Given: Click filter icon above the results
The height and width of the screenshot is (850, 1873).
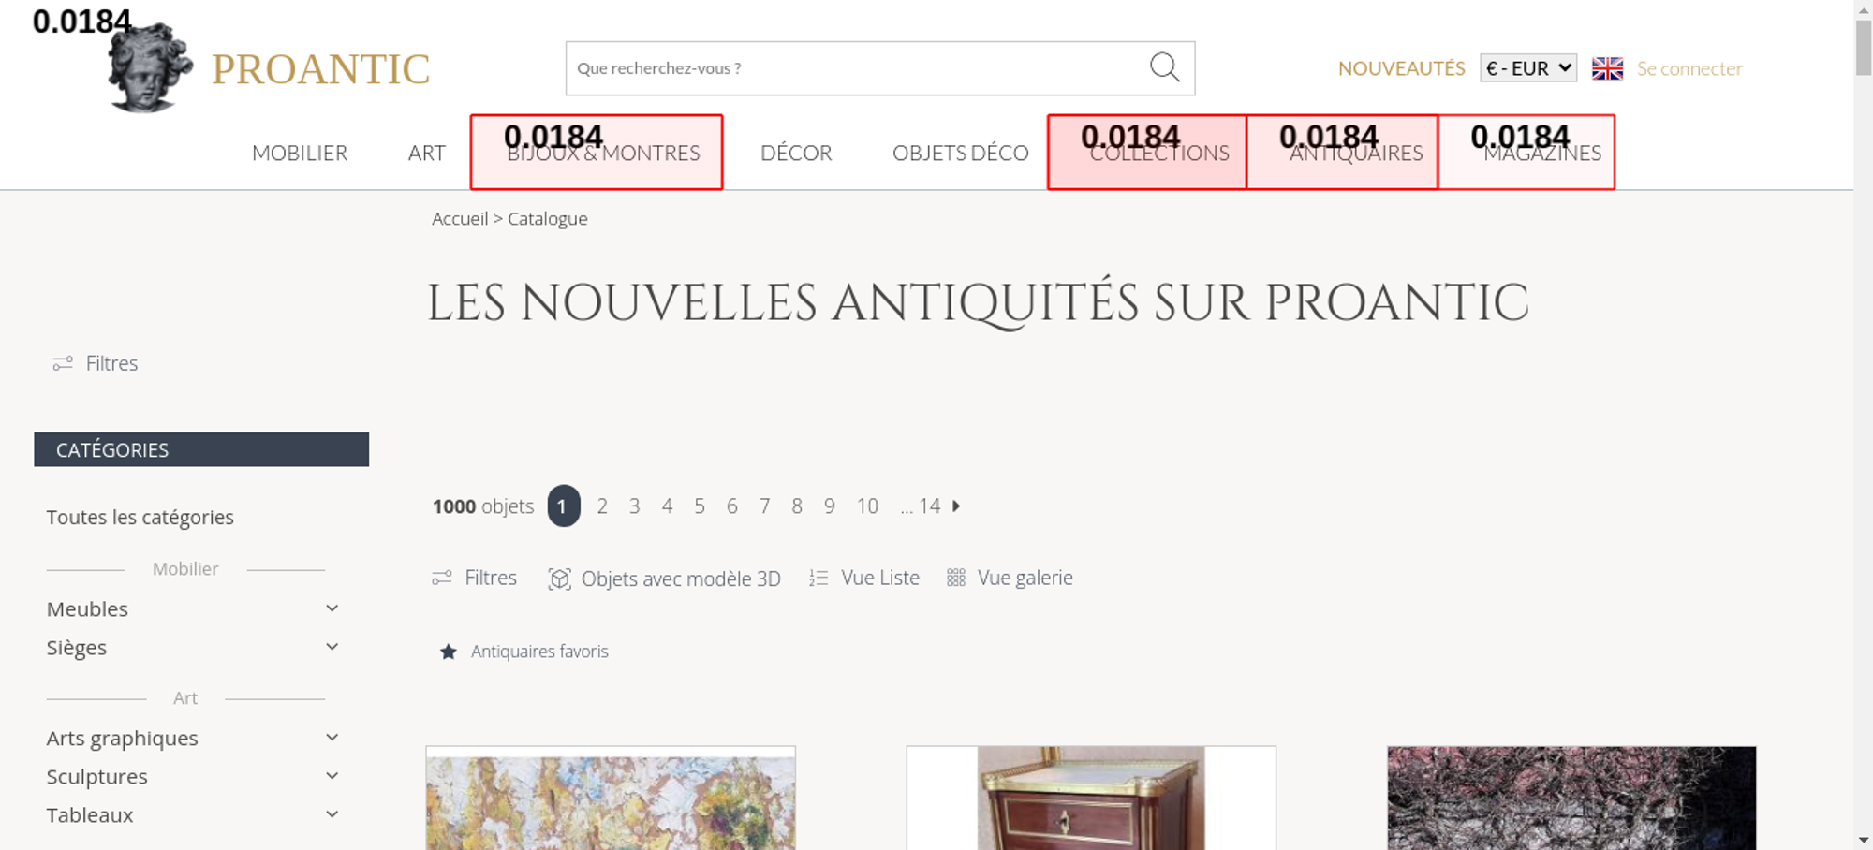Looking at the screenshot, I should (x=442, y=578).
